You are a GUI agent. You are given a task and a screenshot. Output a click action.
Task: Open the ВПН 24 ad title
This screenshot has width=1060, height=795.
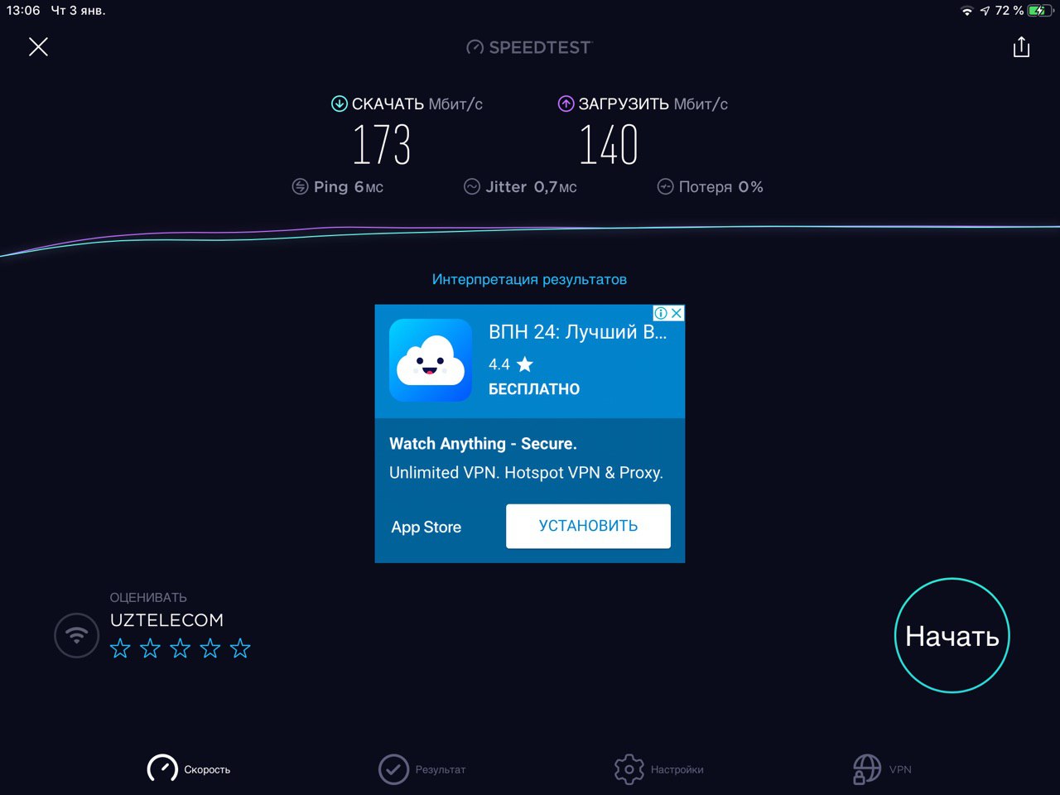point(577,332)
